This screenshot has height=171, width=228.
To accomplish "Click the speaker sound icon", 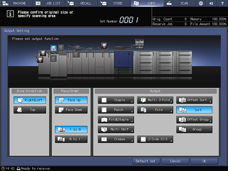I will click(x=211, y=3).
